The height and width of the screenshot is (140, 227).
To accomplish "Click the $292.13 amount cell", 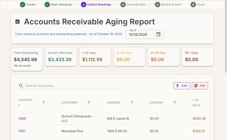I will click(199, 131).
